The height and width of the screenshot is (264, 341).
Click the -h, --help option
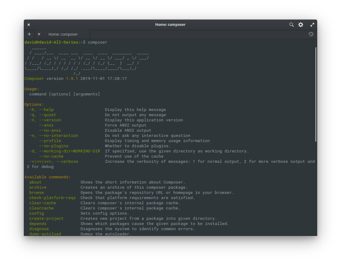pyautogui.click(x=41, y=110)
